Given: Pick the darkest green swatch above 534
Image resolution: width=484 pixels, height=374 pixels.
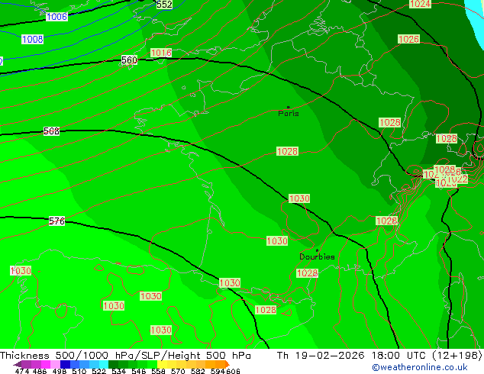Looking at the screenshot, I should coord(113,364).
